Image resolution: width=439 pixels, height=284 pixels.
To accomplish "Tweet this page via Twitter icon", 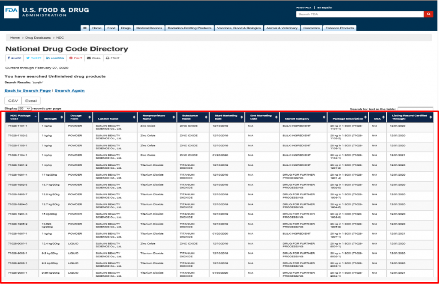I will 34,58.
